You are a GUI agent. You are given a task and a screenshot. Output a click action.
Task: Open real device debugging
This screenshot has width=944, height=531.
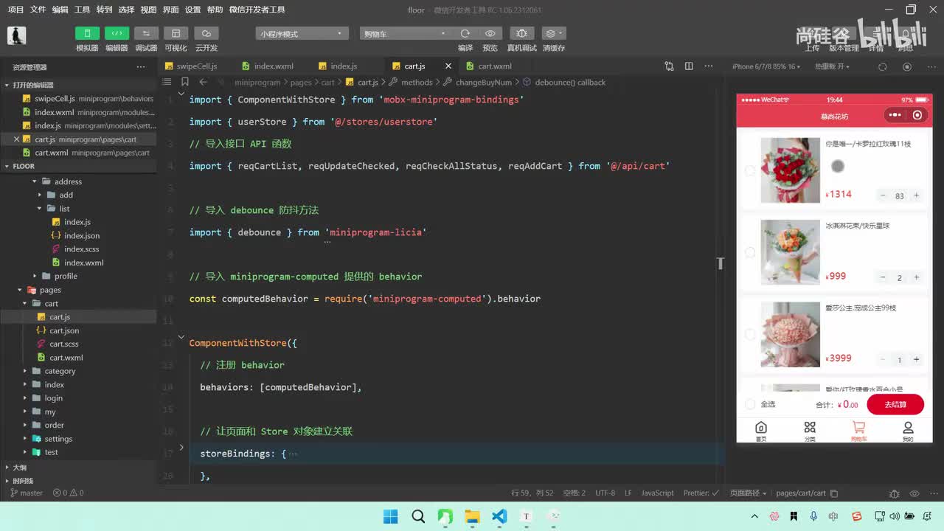tap(521, 33)
